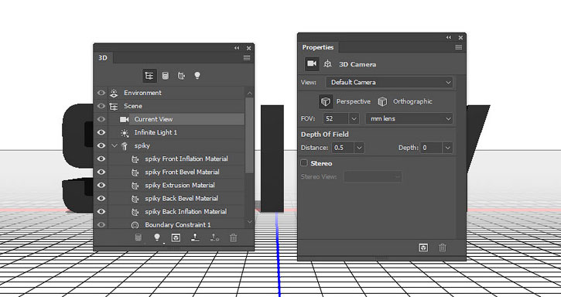Filter 3D panel by meshes

[166, 76]
